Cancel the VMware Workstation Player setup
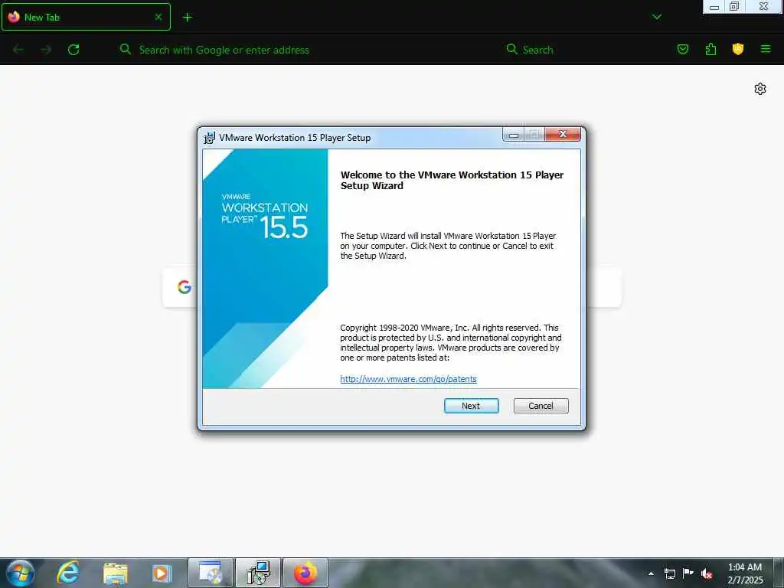The height and width of the screenshot is (588, 784). 541,406
